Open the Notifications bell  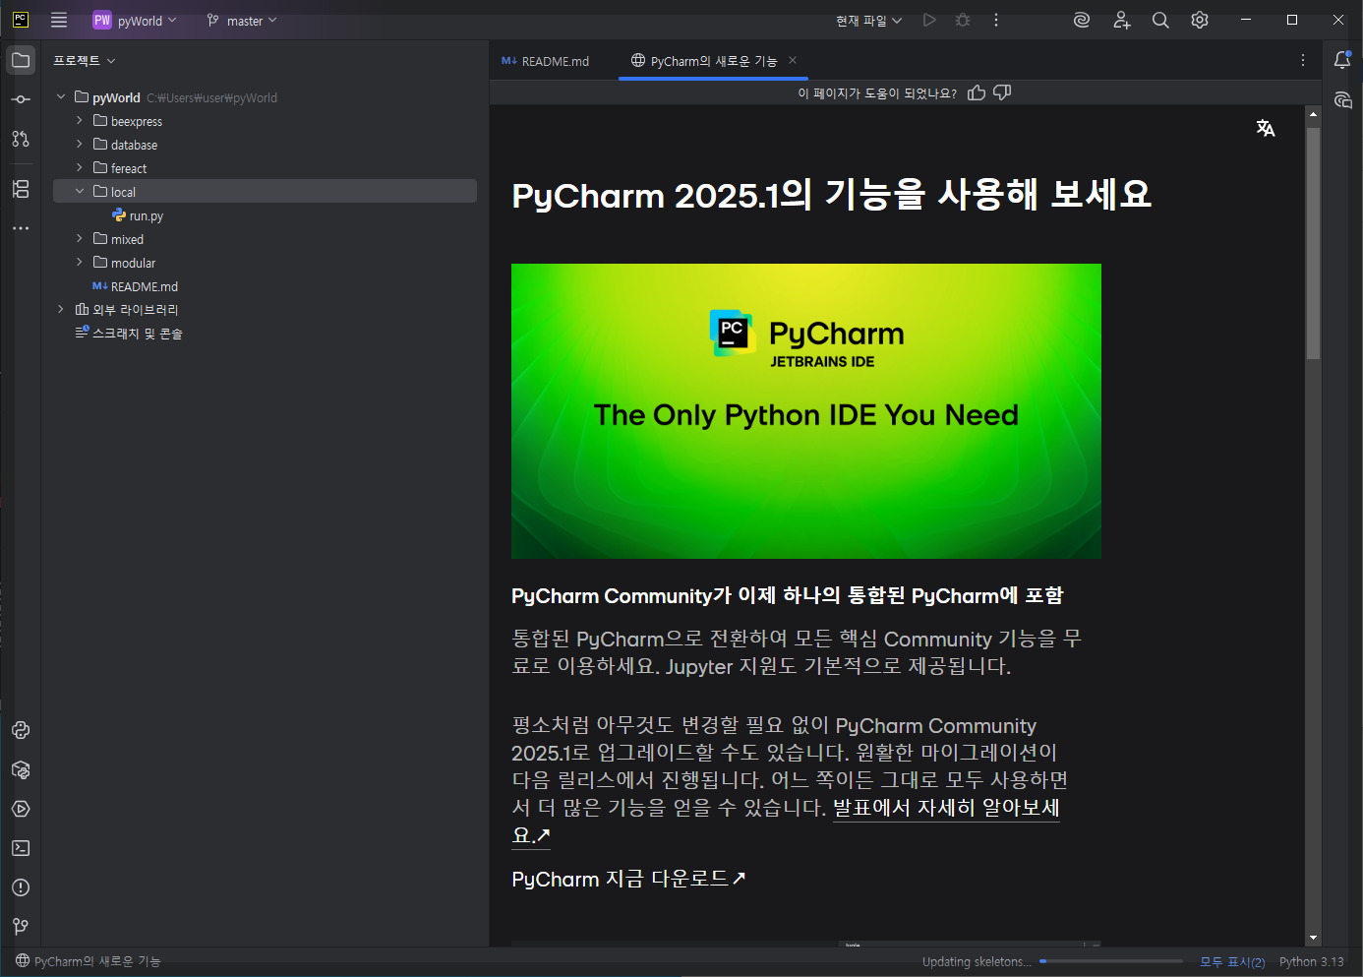1342,60
